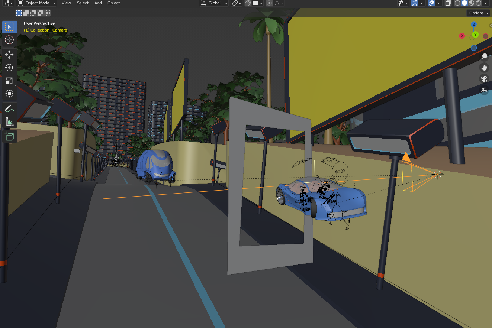Click the red X axis on the gizmo

point(462,36)
